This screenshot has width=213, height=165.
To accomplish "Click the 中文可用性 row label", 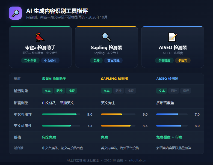I will 23,114.
